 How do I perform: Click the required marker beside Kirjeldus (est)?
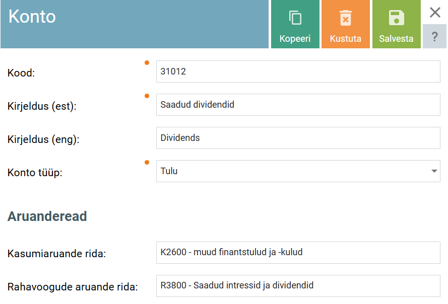(x=147, y=96)
